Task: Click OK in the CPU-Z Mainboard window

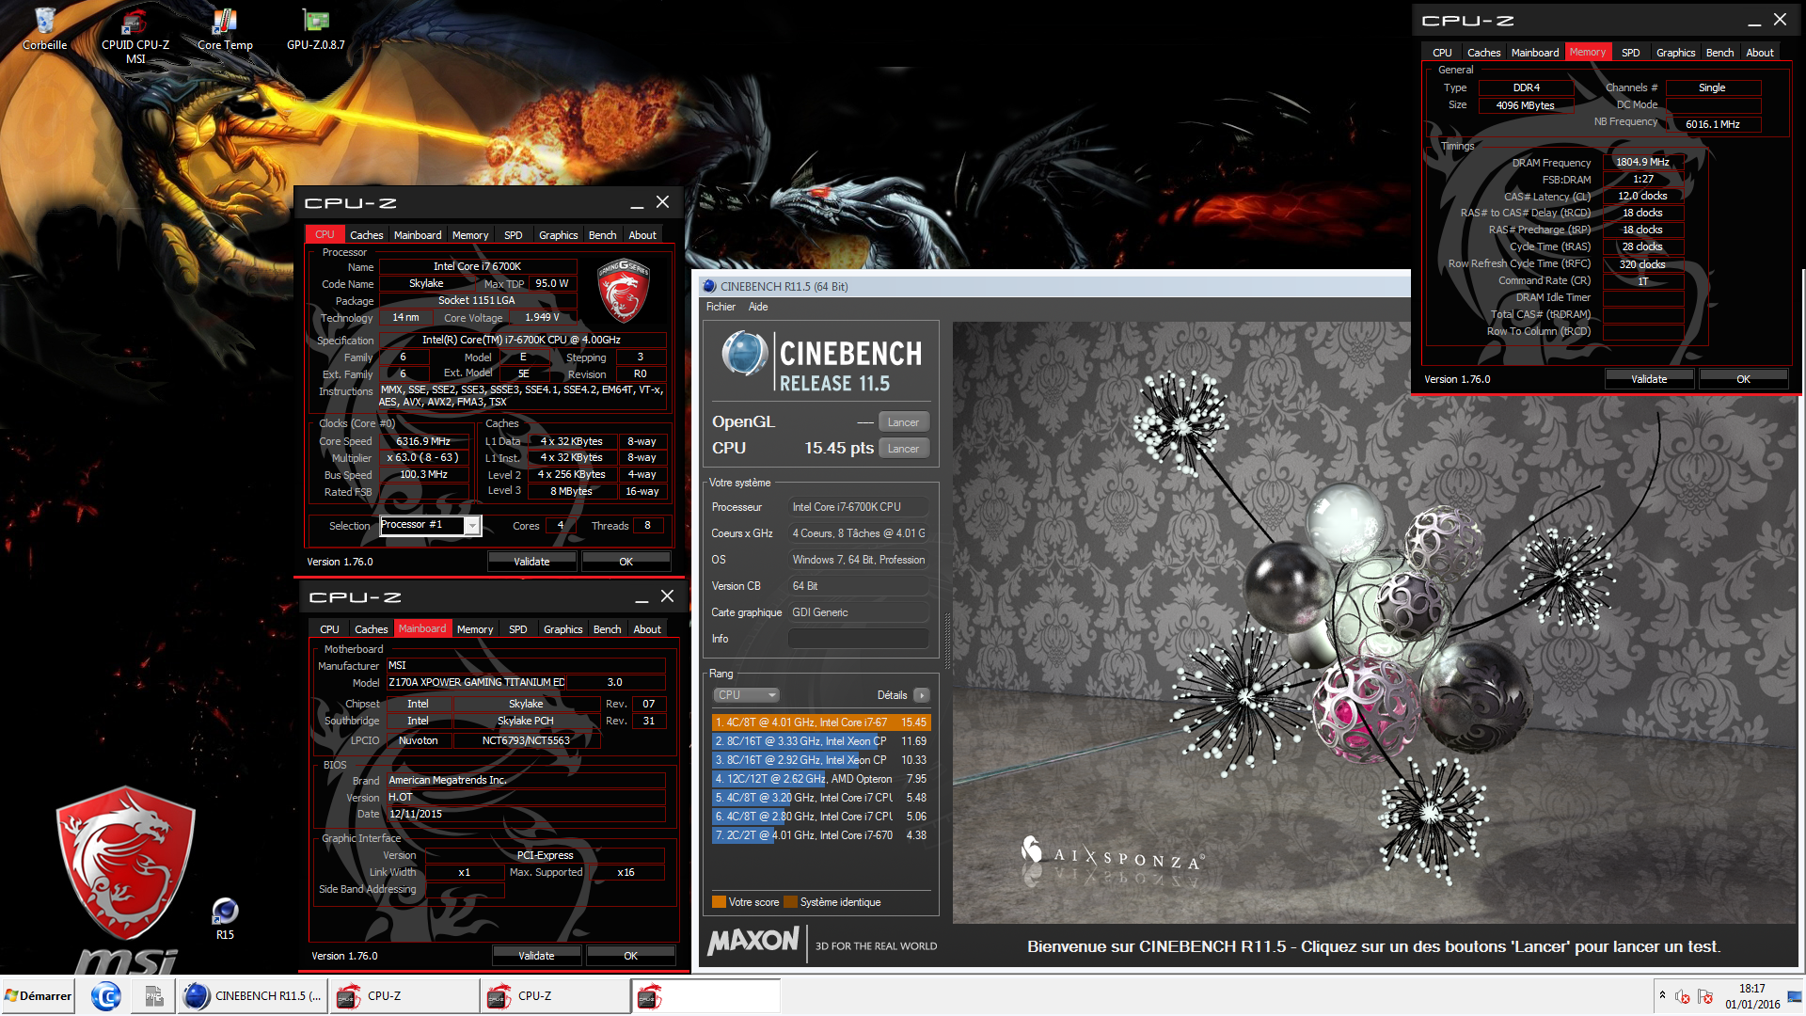Action: (630, 956)
